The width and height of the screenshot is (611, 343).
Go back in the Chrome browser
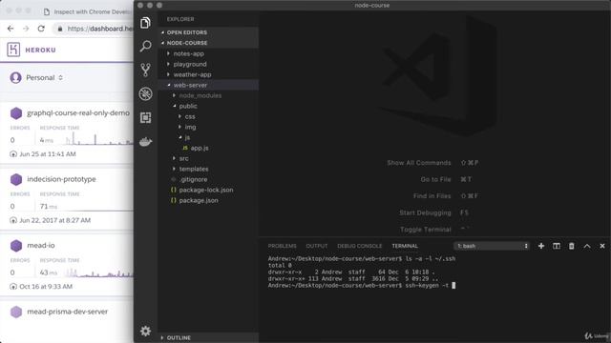11,29
